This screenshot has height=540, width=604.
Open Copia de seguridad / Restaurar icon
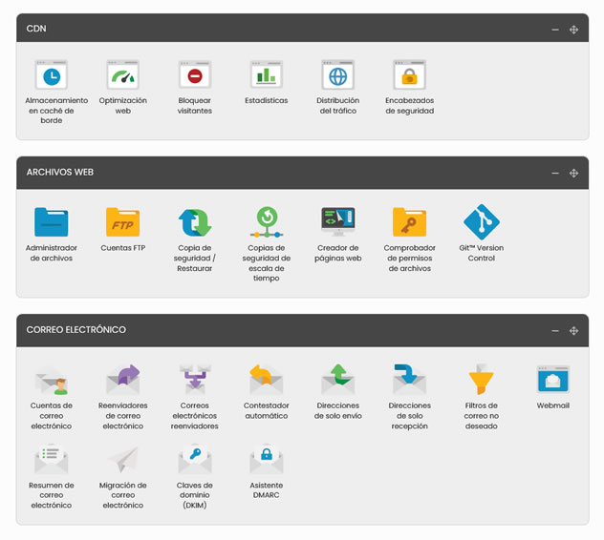[195, 222]
